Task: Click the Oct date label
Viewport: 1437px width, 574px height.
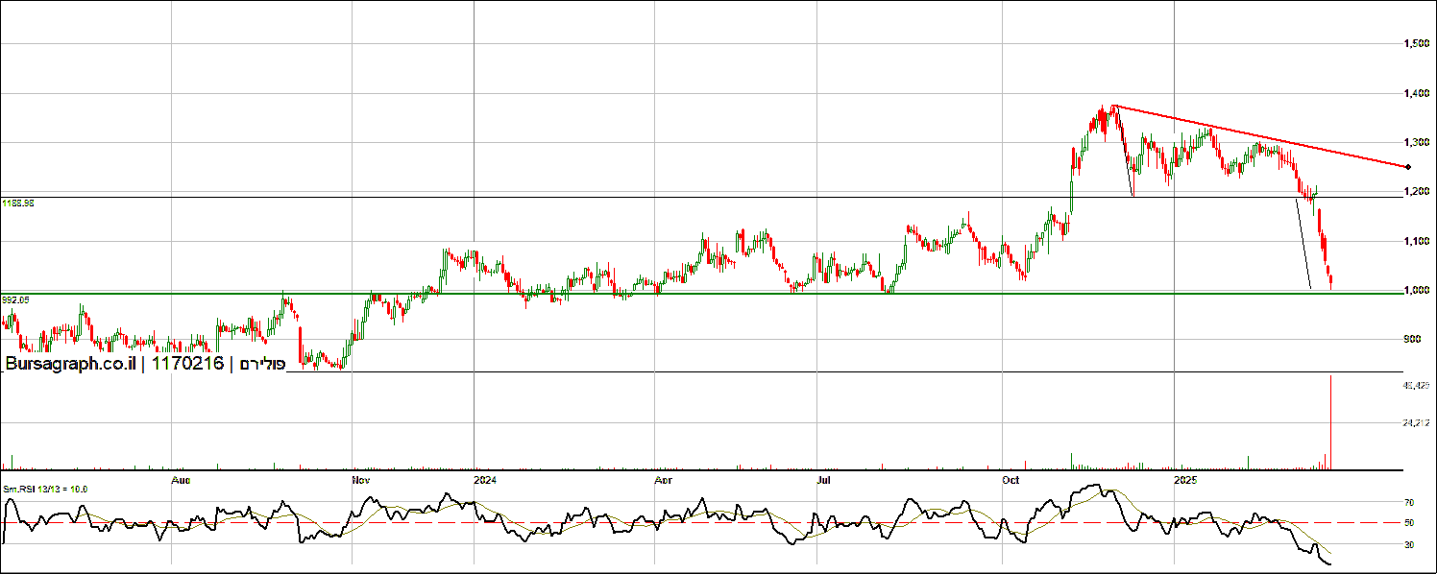Action: [1010, 478]
